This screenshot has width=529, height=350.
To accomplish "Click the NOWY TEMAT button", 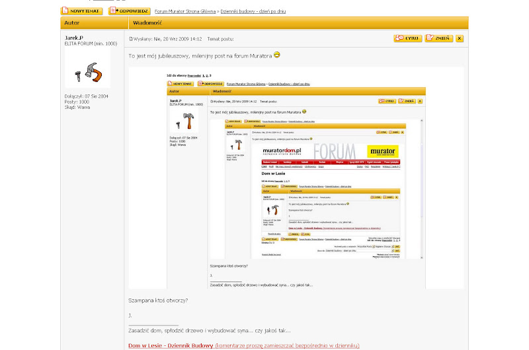I will 81,11.
